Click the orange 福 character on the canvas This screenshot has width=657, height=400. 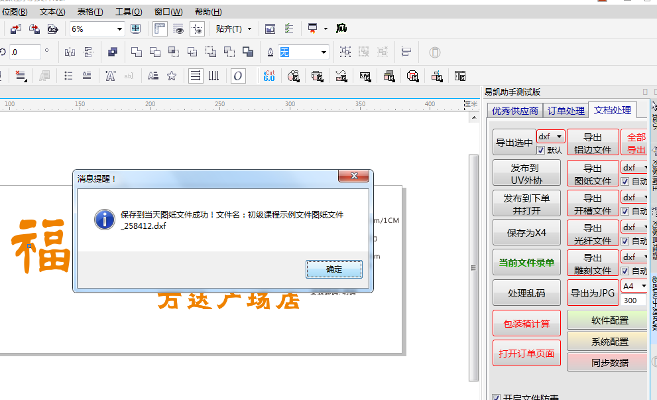pyautogui.click(x=41, y=245)
